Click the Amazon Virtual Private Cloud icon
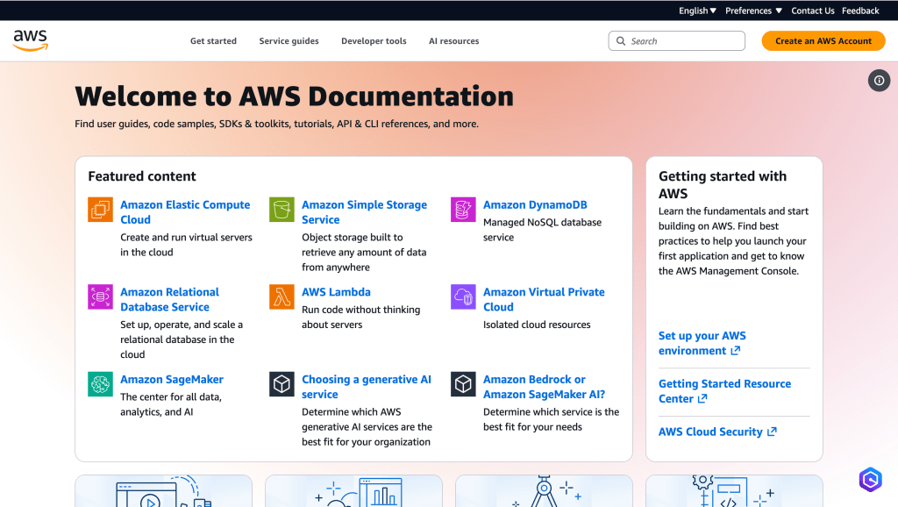The width and height of the screenshot is (898, 507). pos(463,296)
